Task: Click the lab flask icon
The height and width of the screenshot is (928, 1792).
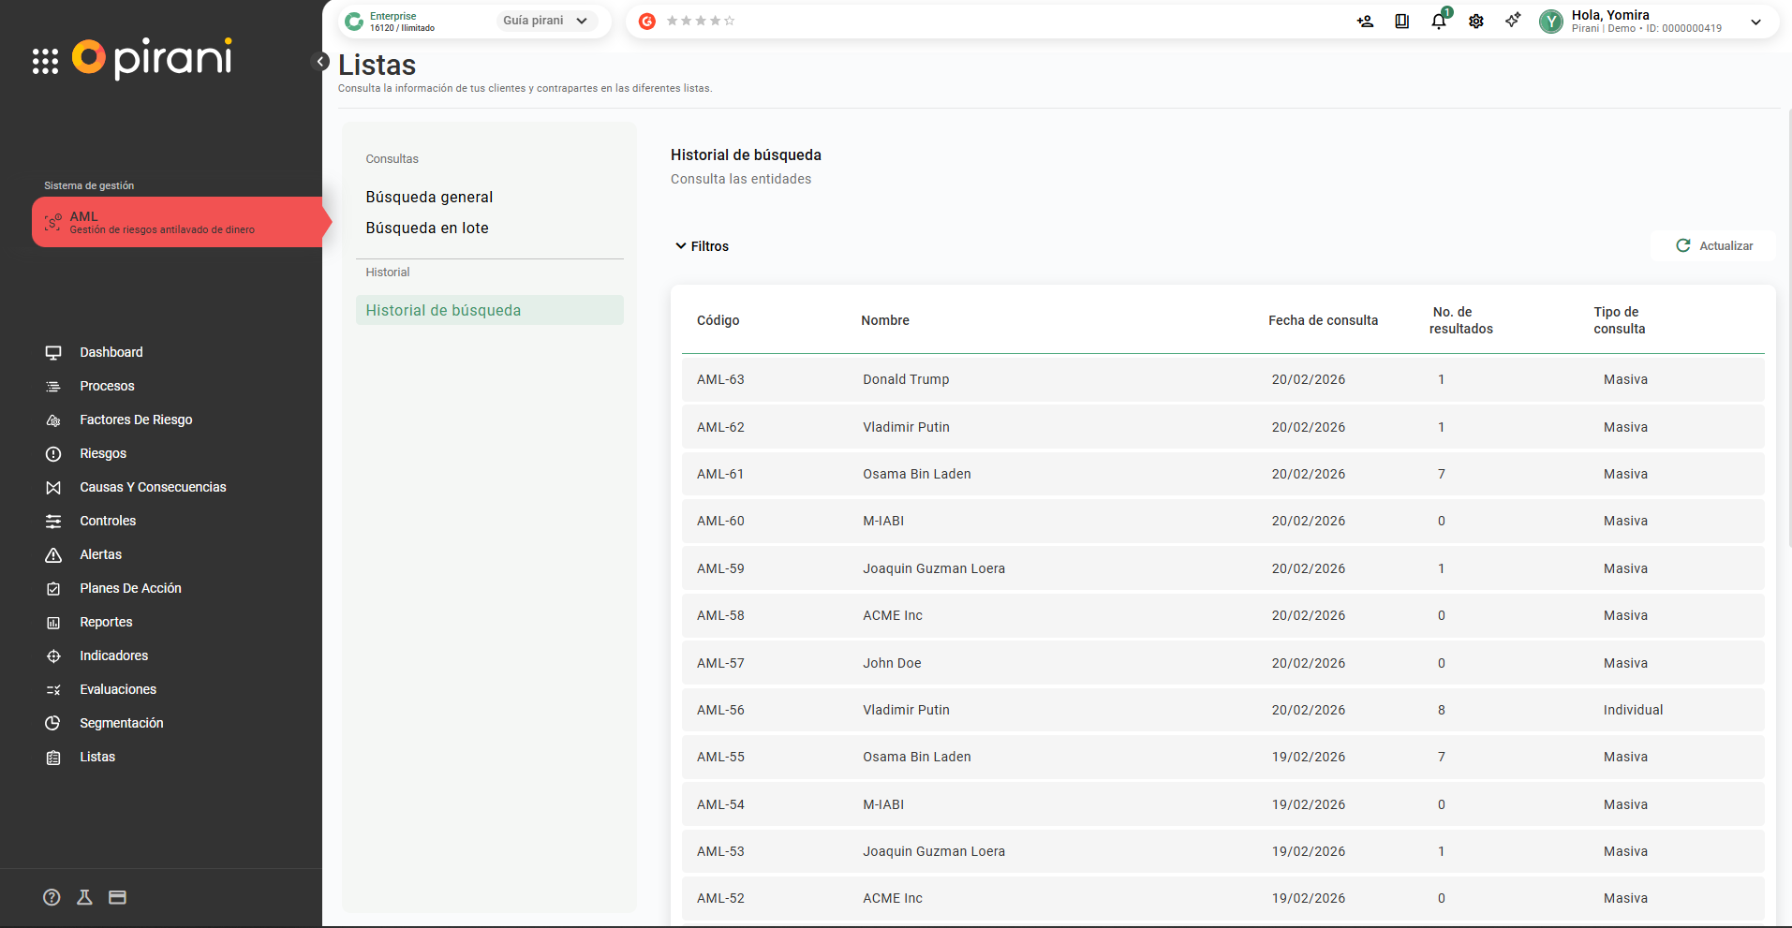Action: point(84,897)
